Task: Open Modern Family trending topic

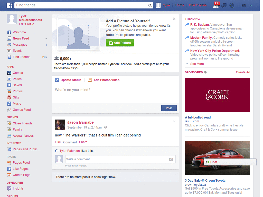Action: coord(201,38)
